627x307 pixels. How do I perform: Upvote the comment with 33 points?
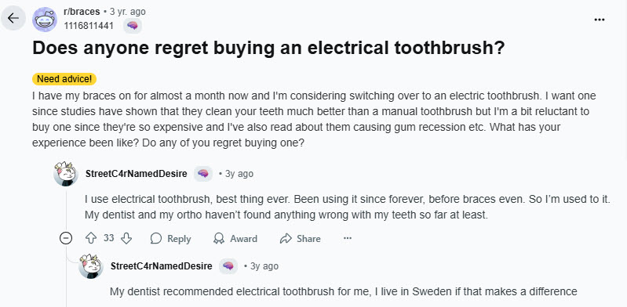tap(91, 239)
